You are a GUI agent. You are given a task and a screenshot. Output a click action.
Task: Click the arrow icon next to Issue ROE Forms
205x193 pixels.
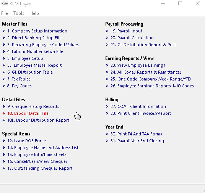point(4,141)
